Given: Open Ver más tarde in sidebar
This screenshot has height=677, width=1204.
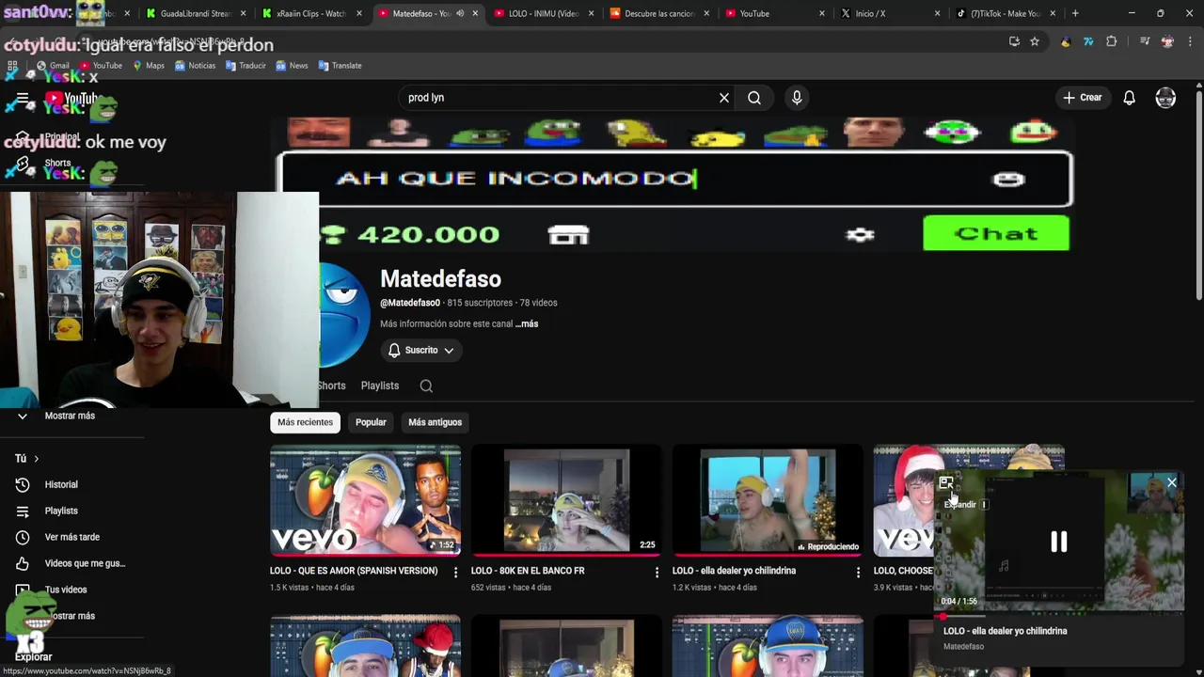Looking at the screenshot, I should [x=71, y=537].
